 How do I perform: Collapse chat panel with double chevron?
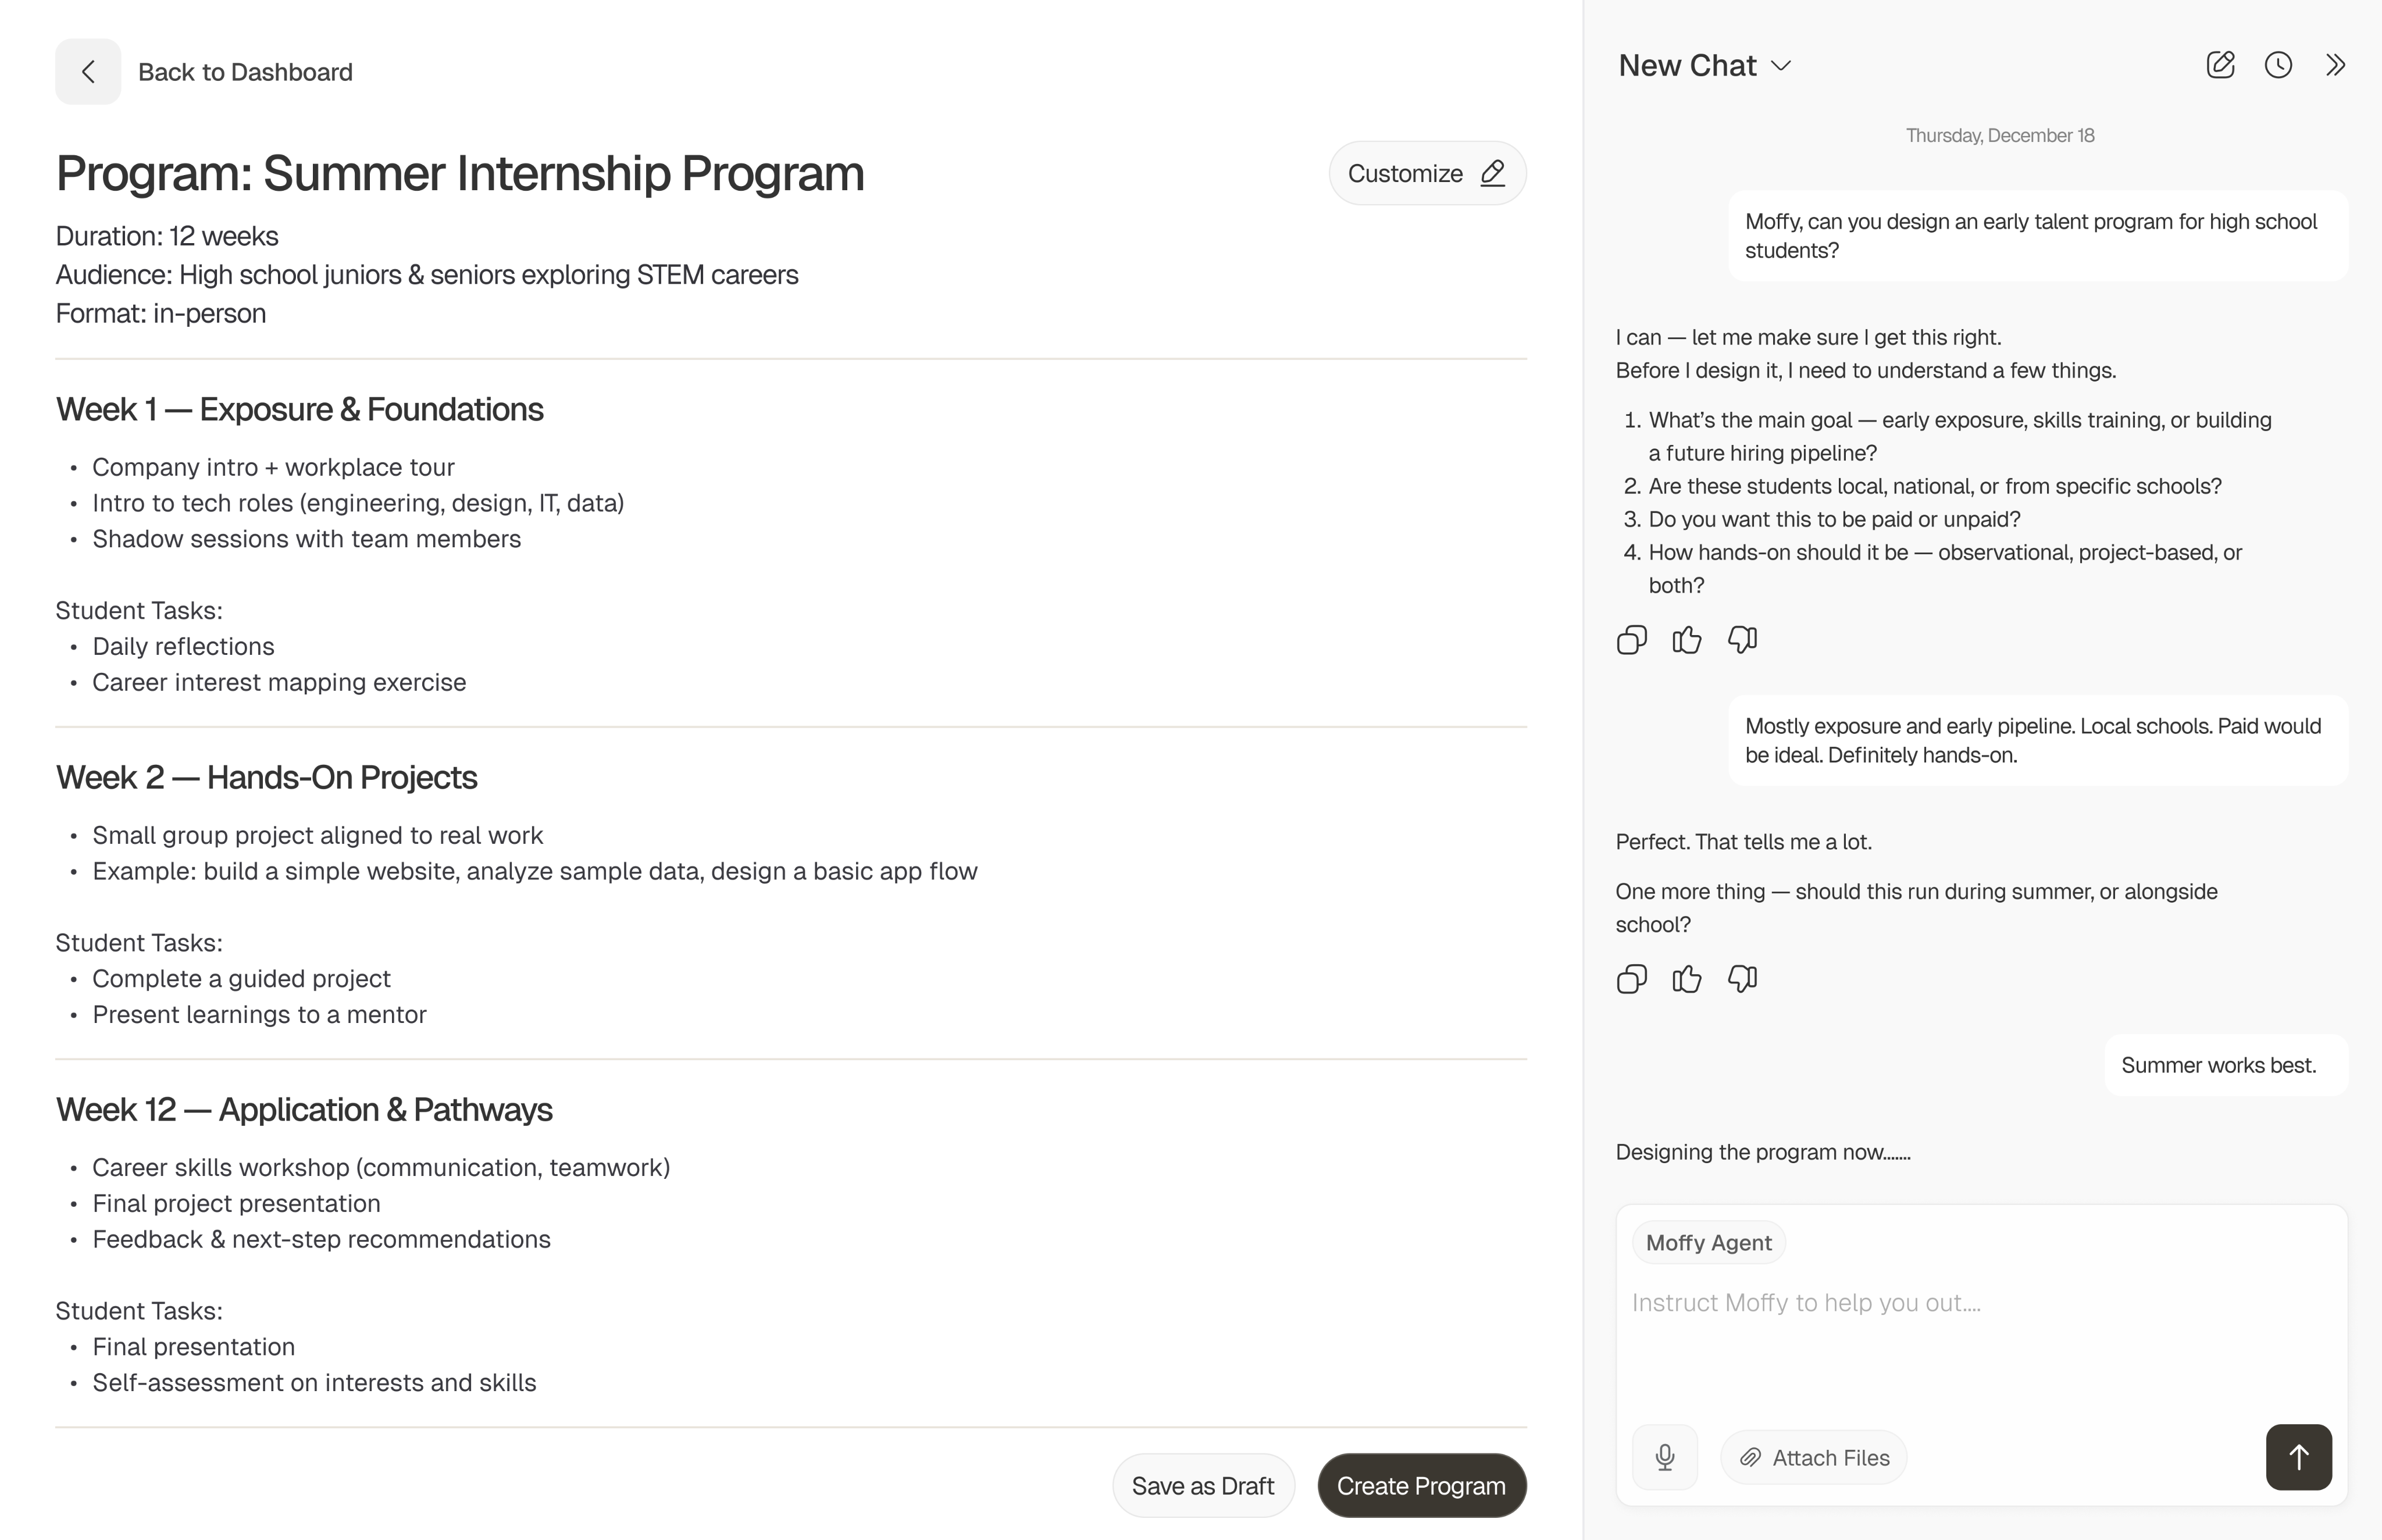[2335, 65]
